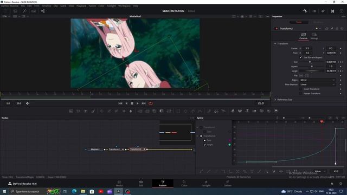Open zoom-to-fit icon in Spline header
This screenshot has height=195, width=347.
(x=330, y=118)
